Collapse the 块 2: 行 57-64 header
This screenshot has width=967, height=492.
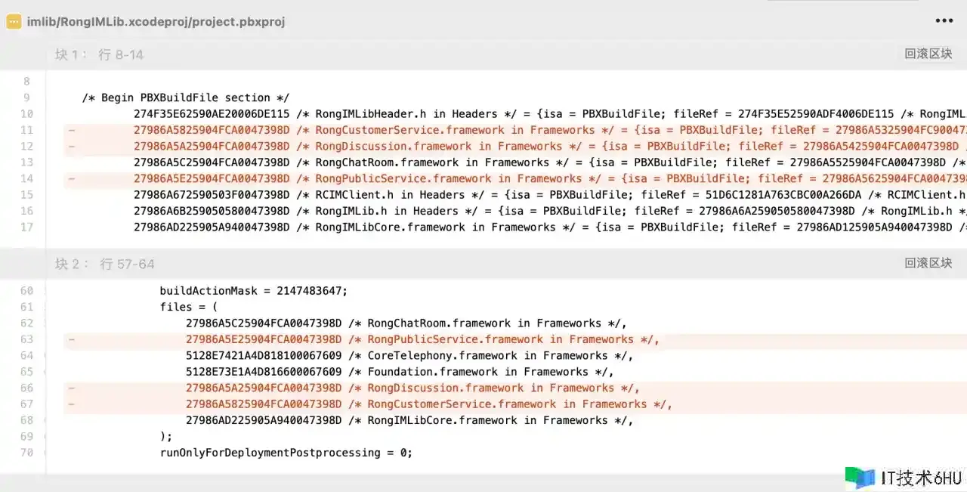tap(104, 264)
